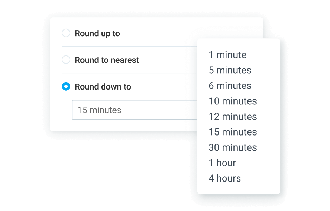Toggle the Round down to radio button

(x=66, y=87)
